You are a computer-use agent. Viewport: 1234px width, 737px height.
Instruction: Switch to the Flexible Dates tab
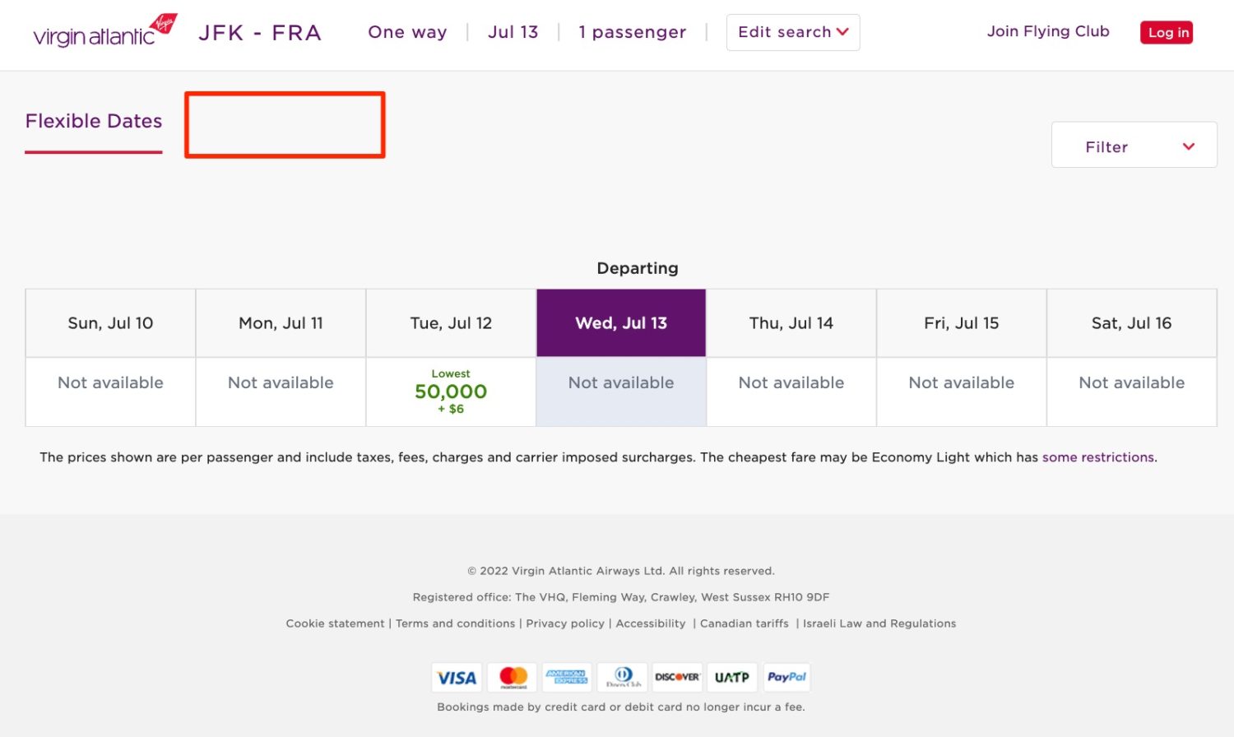93,121
